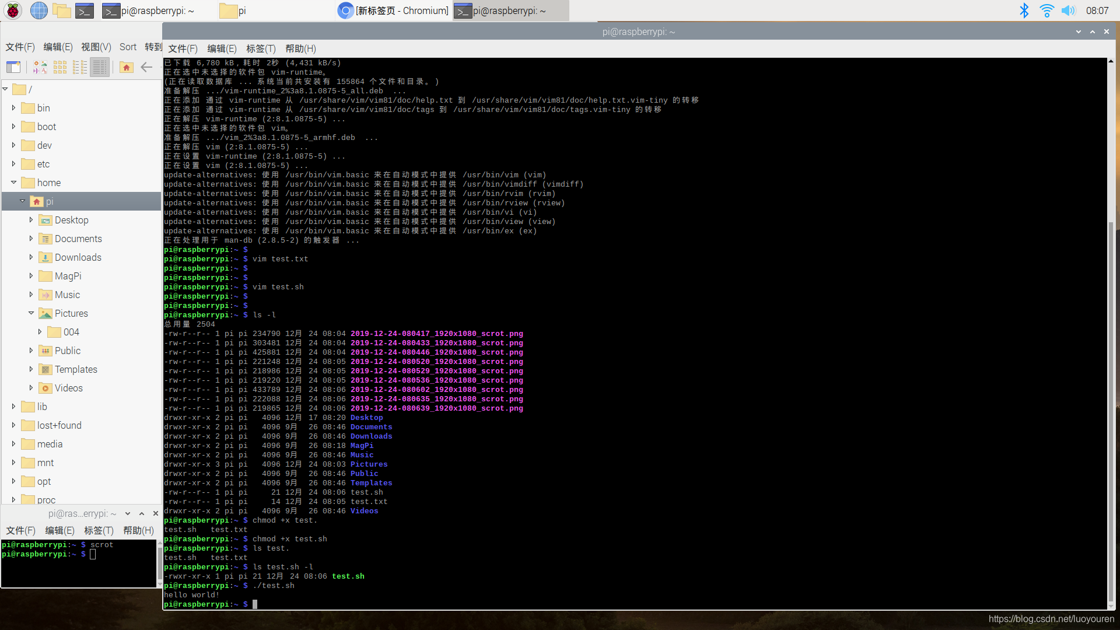Click the large terminal's vertical scrollbar
Image resolution: width=1120 pixels, height=630 pixels.
[x=1111, y=408]
